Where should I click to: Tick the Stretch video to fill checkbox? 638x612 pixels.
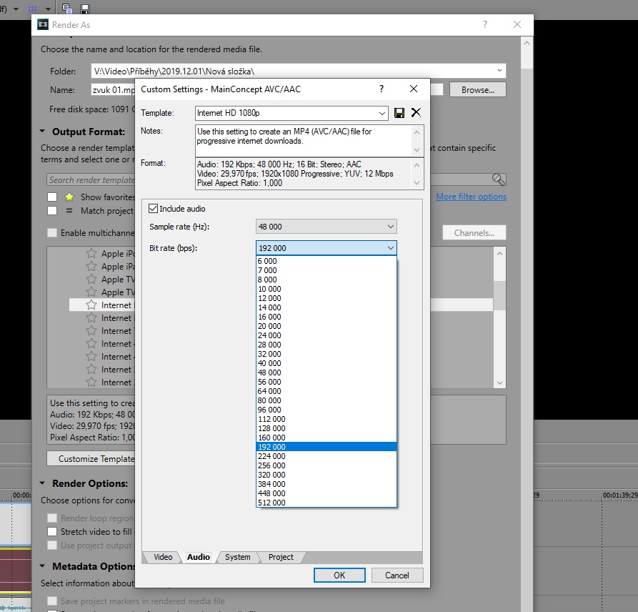(52, 532)
